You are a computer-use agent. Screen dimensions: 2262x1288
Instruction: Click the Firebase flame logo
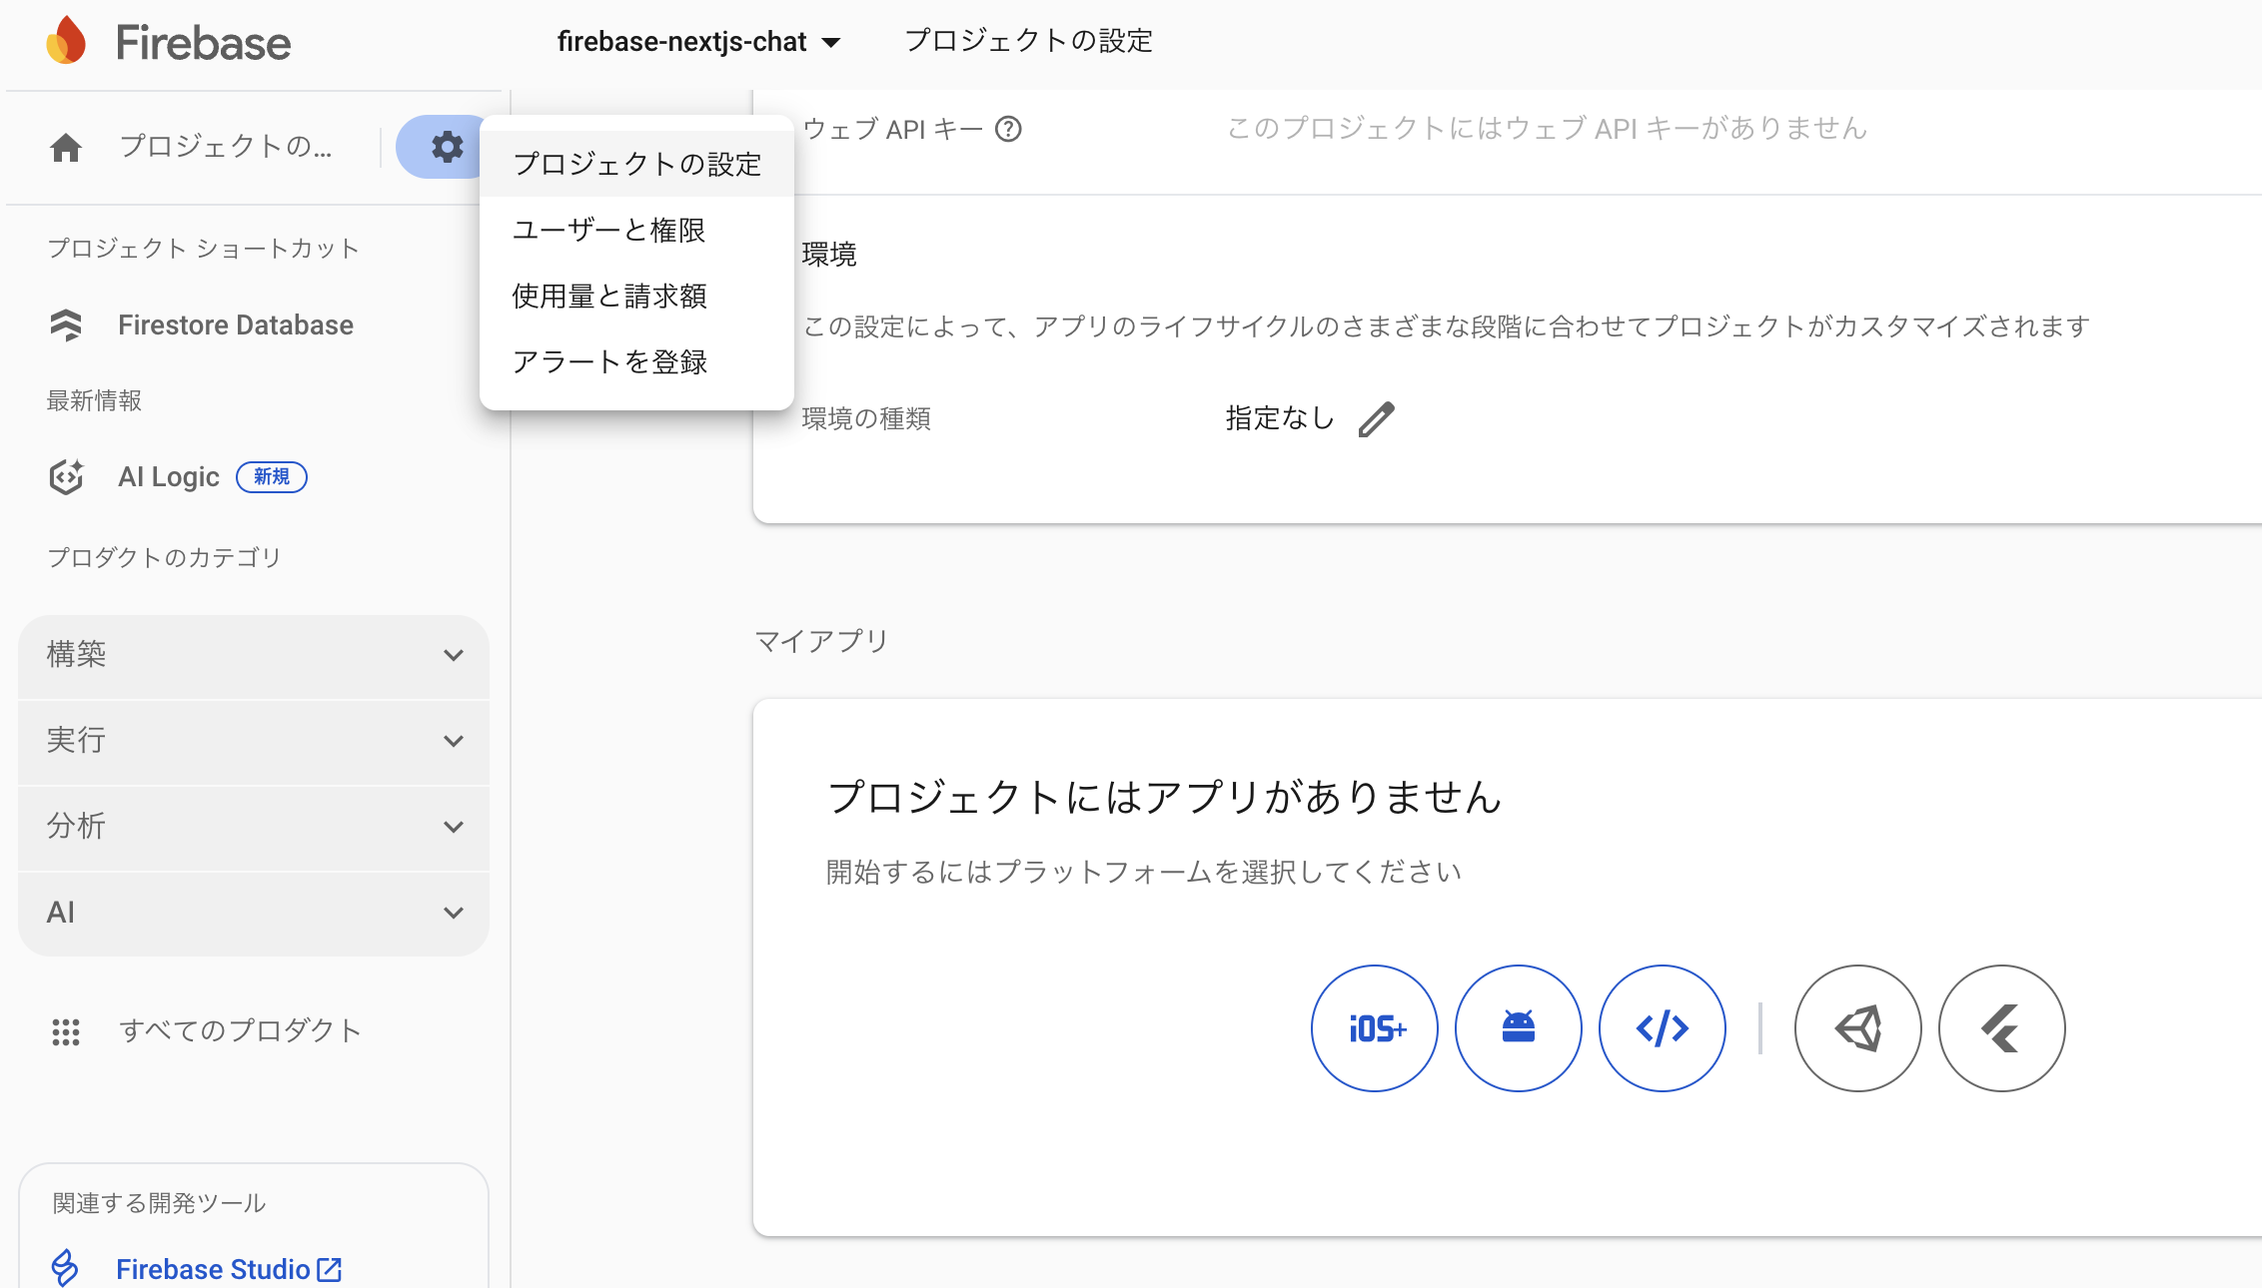tap(66, 41)
